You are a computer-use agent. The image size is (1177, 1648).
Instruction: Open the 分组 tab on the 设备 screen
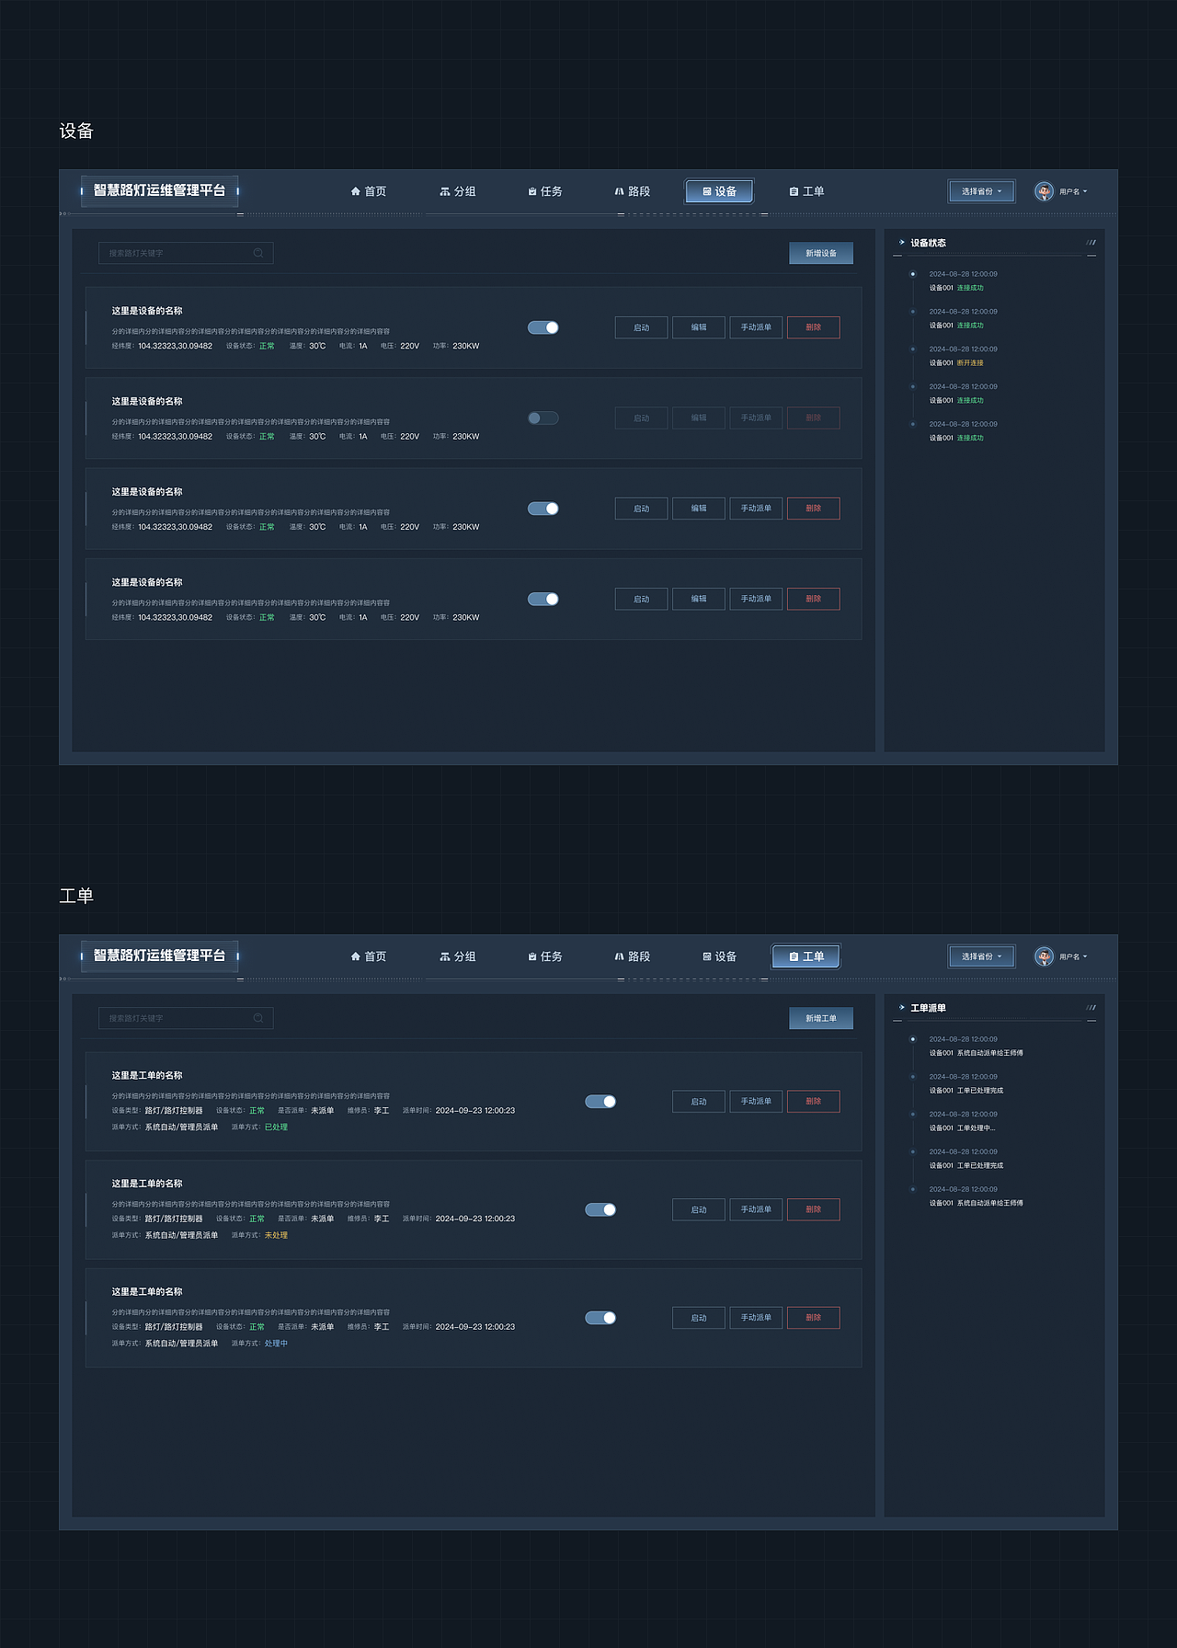coord(458,191)
